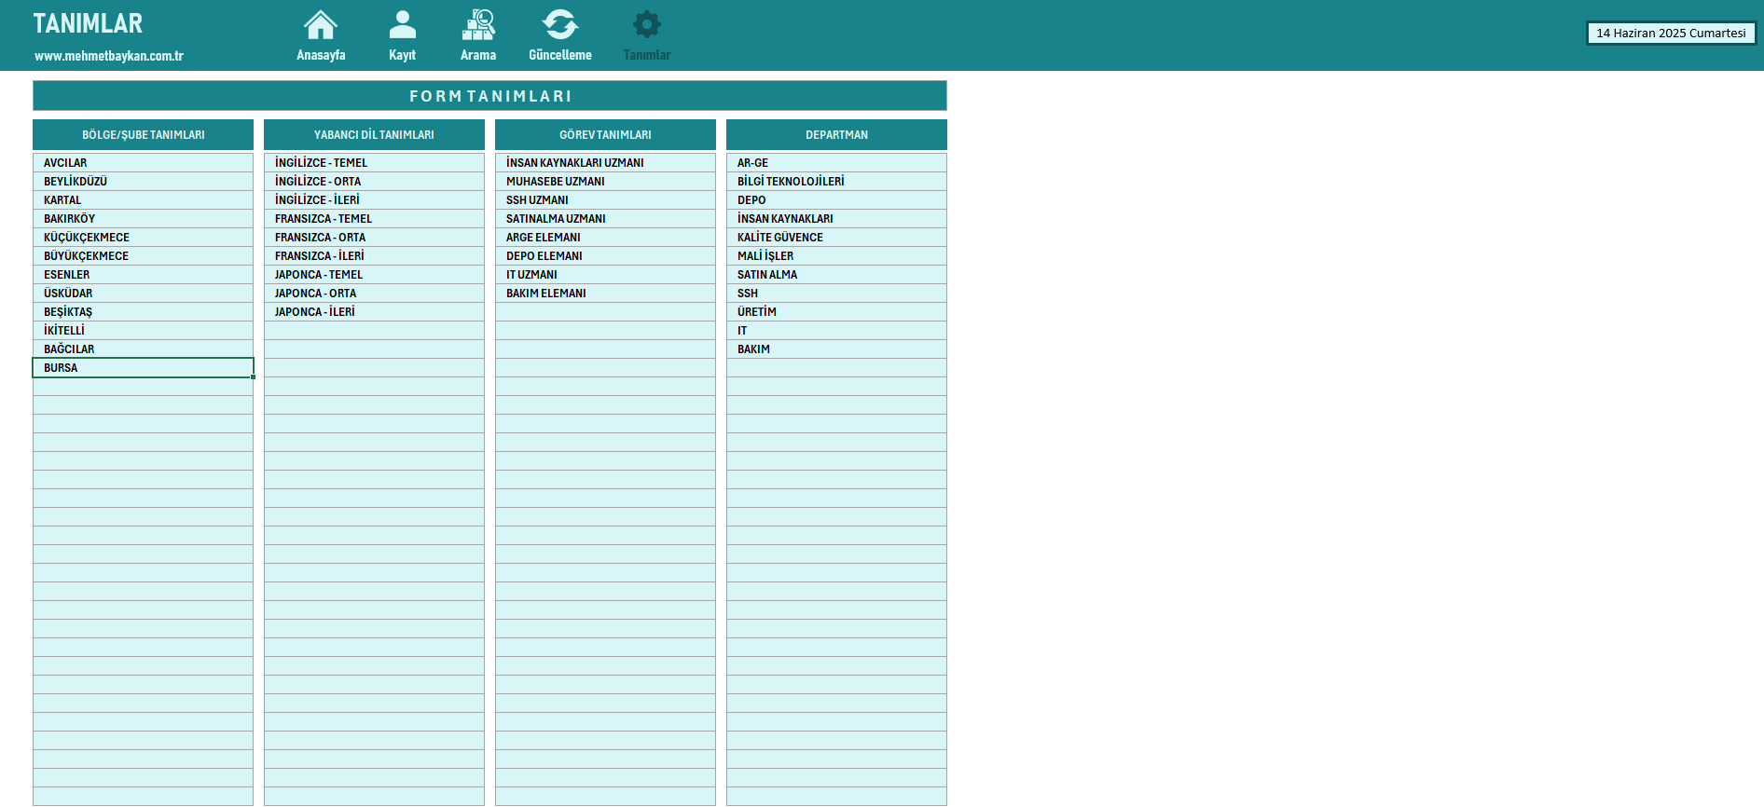The width and height of the screenshot is (1764, 807).
Task: Select the FRANSIZCA - İLERİ cell
Action: (374, 256)
